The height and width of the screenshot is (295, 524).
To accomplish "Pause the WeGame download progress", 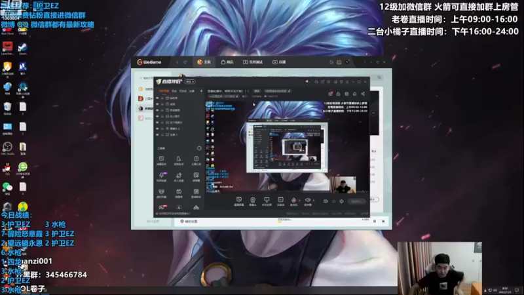I will 375,222.
